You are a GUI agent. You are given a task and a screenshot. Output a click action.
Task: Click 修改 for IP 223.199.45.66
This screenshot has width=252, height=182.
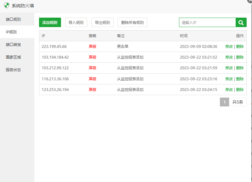pos(229,47)
